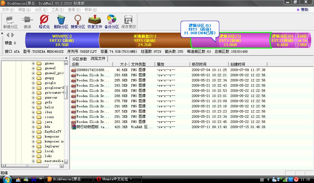Screen dimensions: 314x183
Task: Expand the .kde folder node
Action: [x=33, y=127]
